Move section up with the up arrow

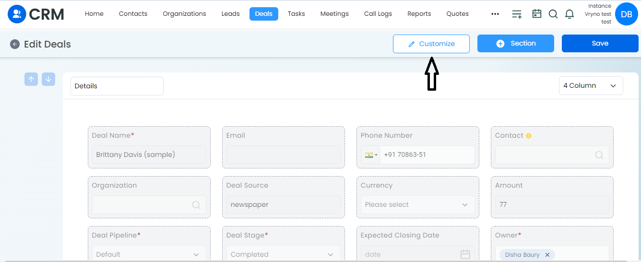(x=31, y=79)
